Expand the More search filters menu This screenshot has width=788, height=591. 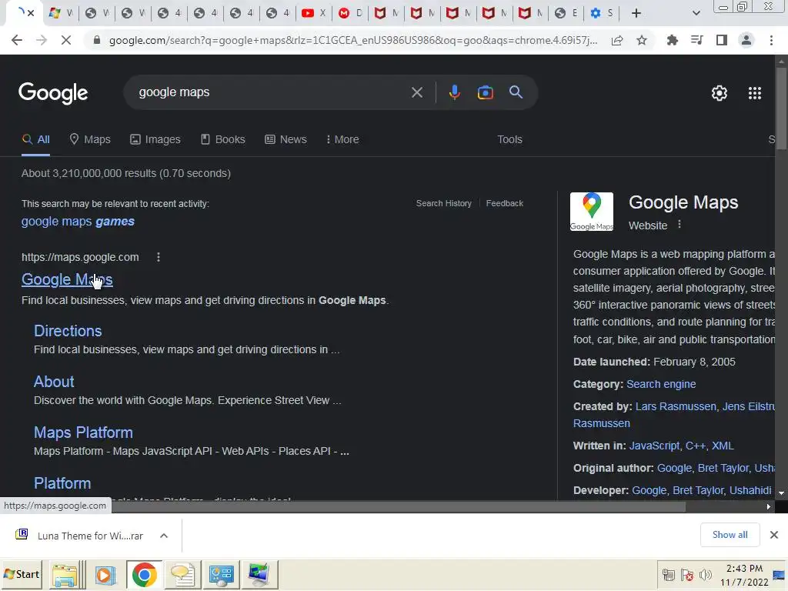pos(342,140)
